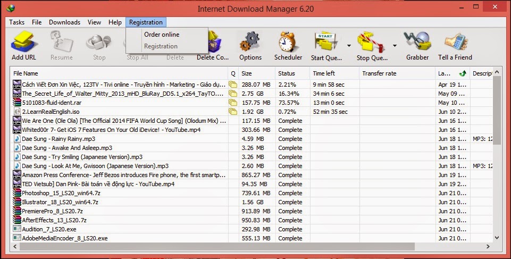This screenshot has height=259, width=511.
Task: Close the open Registration menu header
Action: click(x=146, y=22)
